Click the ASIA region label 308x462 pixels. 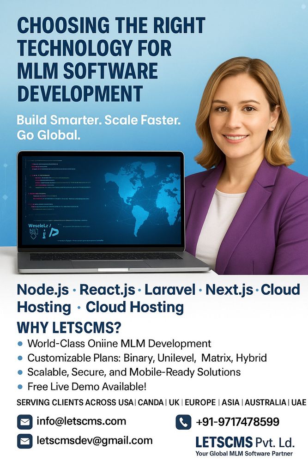point(230,402)
